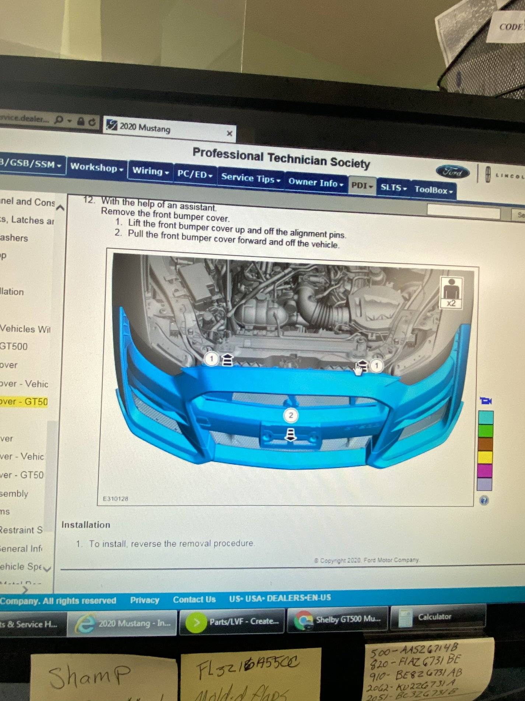Switch to the 's & Service H...' taskbar window

coord(33,624)
